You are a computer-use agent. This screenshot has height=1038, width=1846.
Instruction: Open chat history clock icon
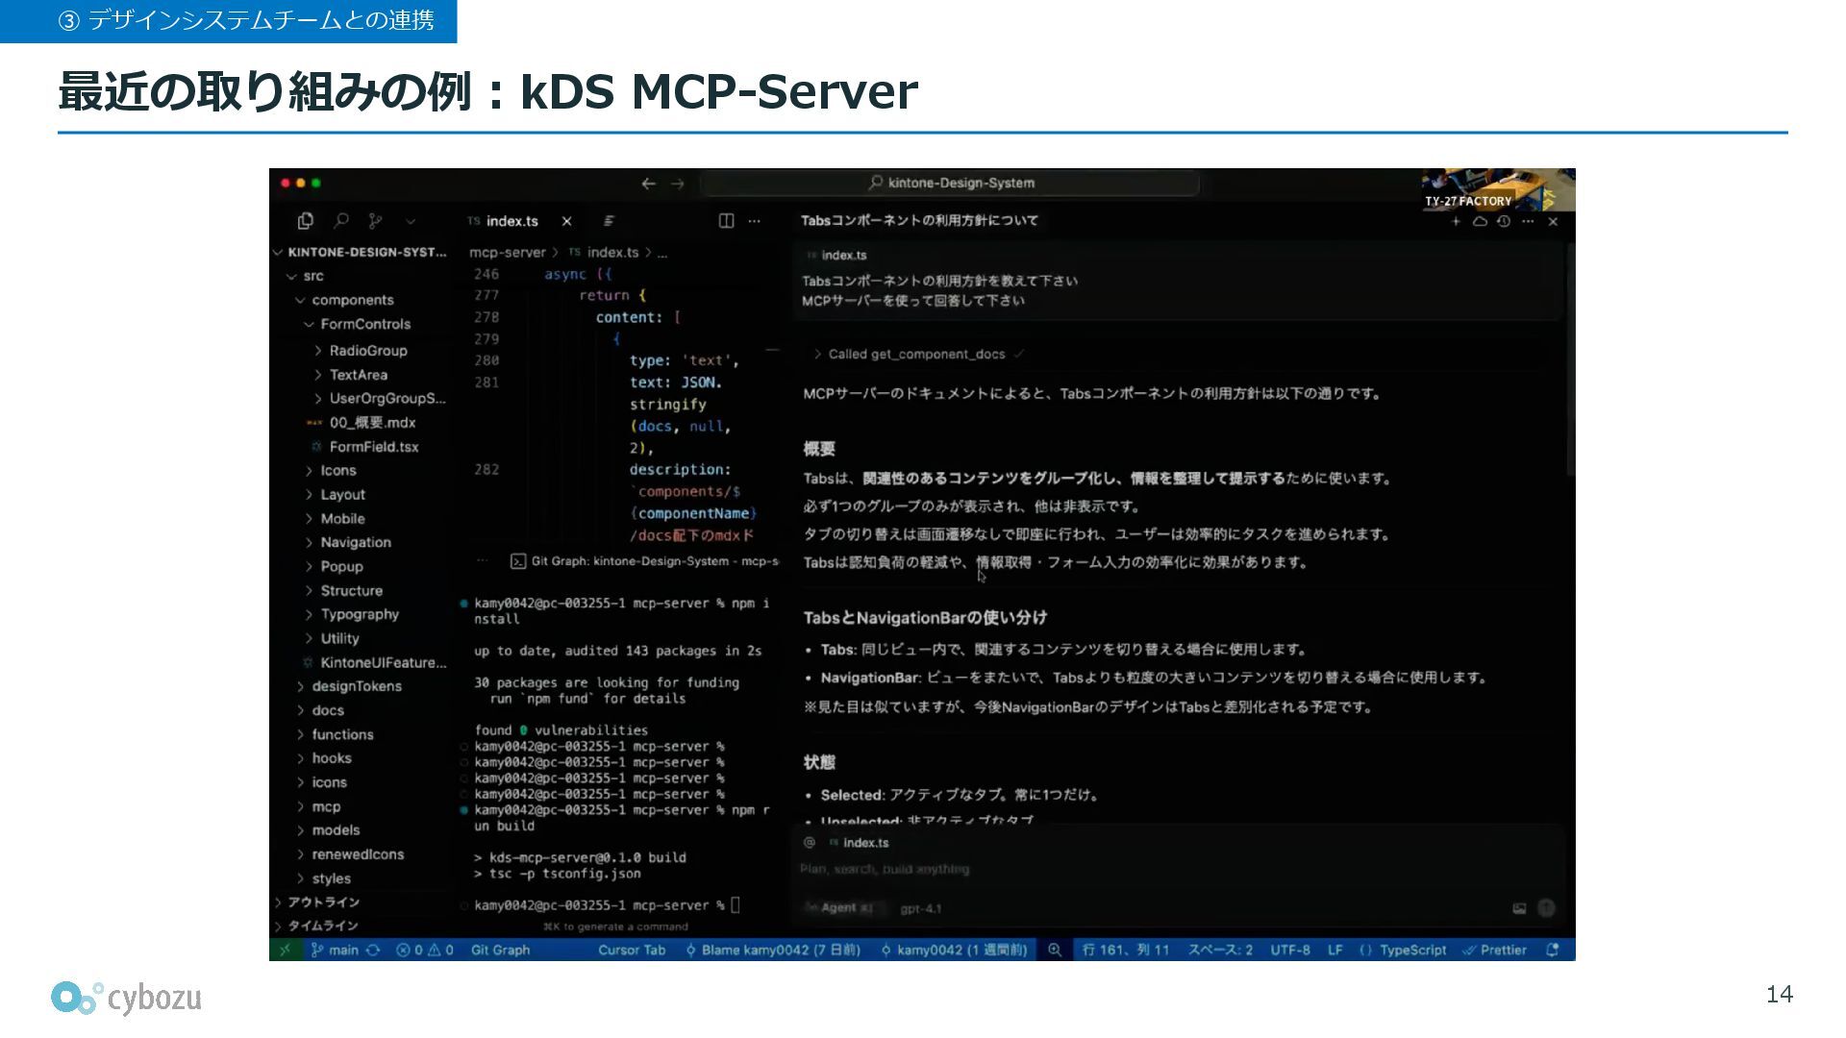coord(1504,221)
